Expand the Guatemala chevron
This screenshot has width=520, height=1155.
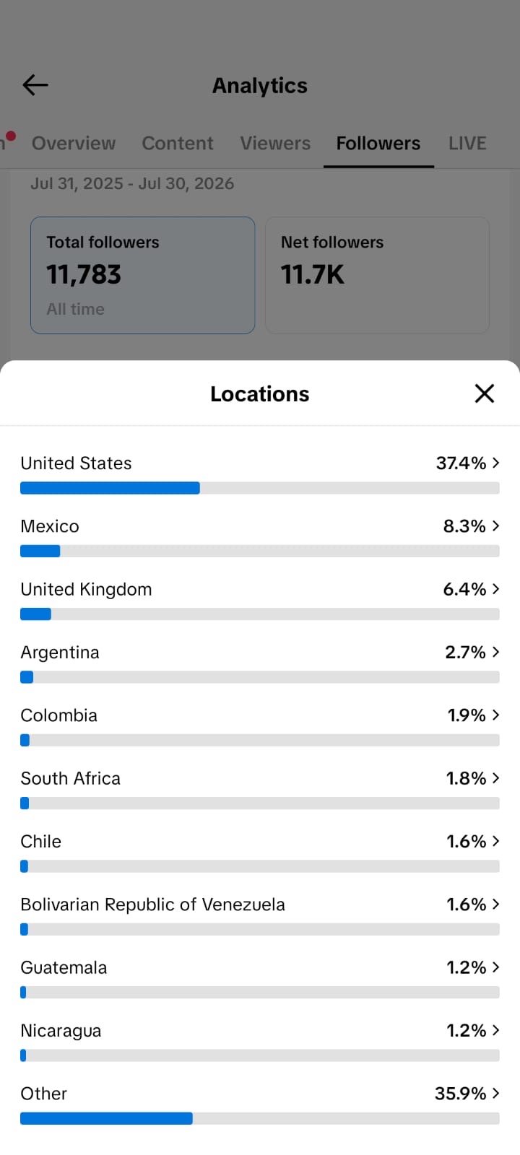pyautogui.click(x=495, y=967)
